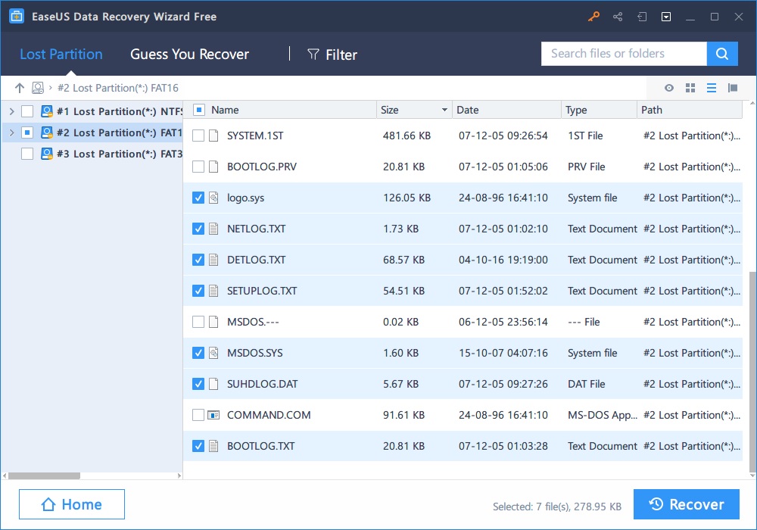Click the Size column sort arrow
The height and width of the screenshot is (530, 757).
click(444, 110)
